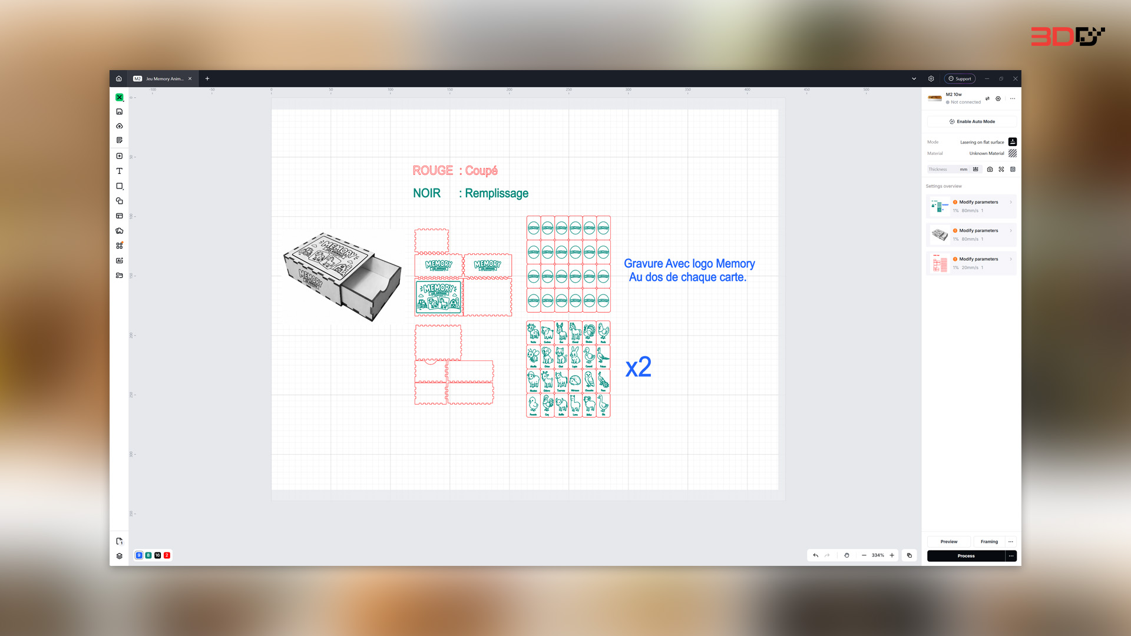Screen dimensions: 1131x636
Task: Expand the first Modify parameters 80mm/s row
Action: [971, 206]
